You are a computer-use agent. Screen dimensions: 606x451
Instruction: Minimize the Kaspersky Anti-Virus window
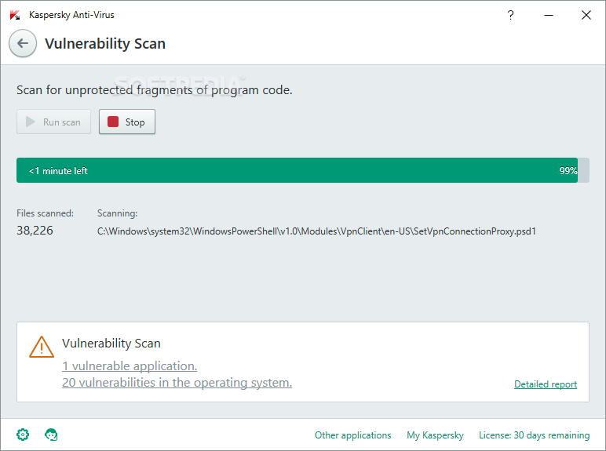549,15
